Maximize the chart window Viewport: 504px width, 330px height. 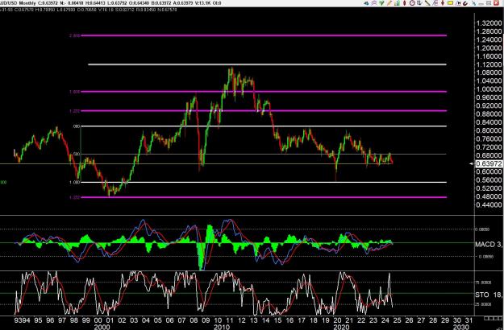[x=489, y=3]
